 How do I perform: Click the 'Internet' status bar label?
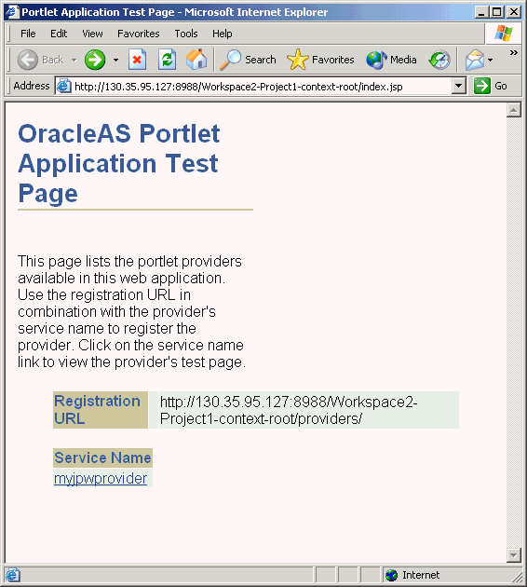(421, 575)
